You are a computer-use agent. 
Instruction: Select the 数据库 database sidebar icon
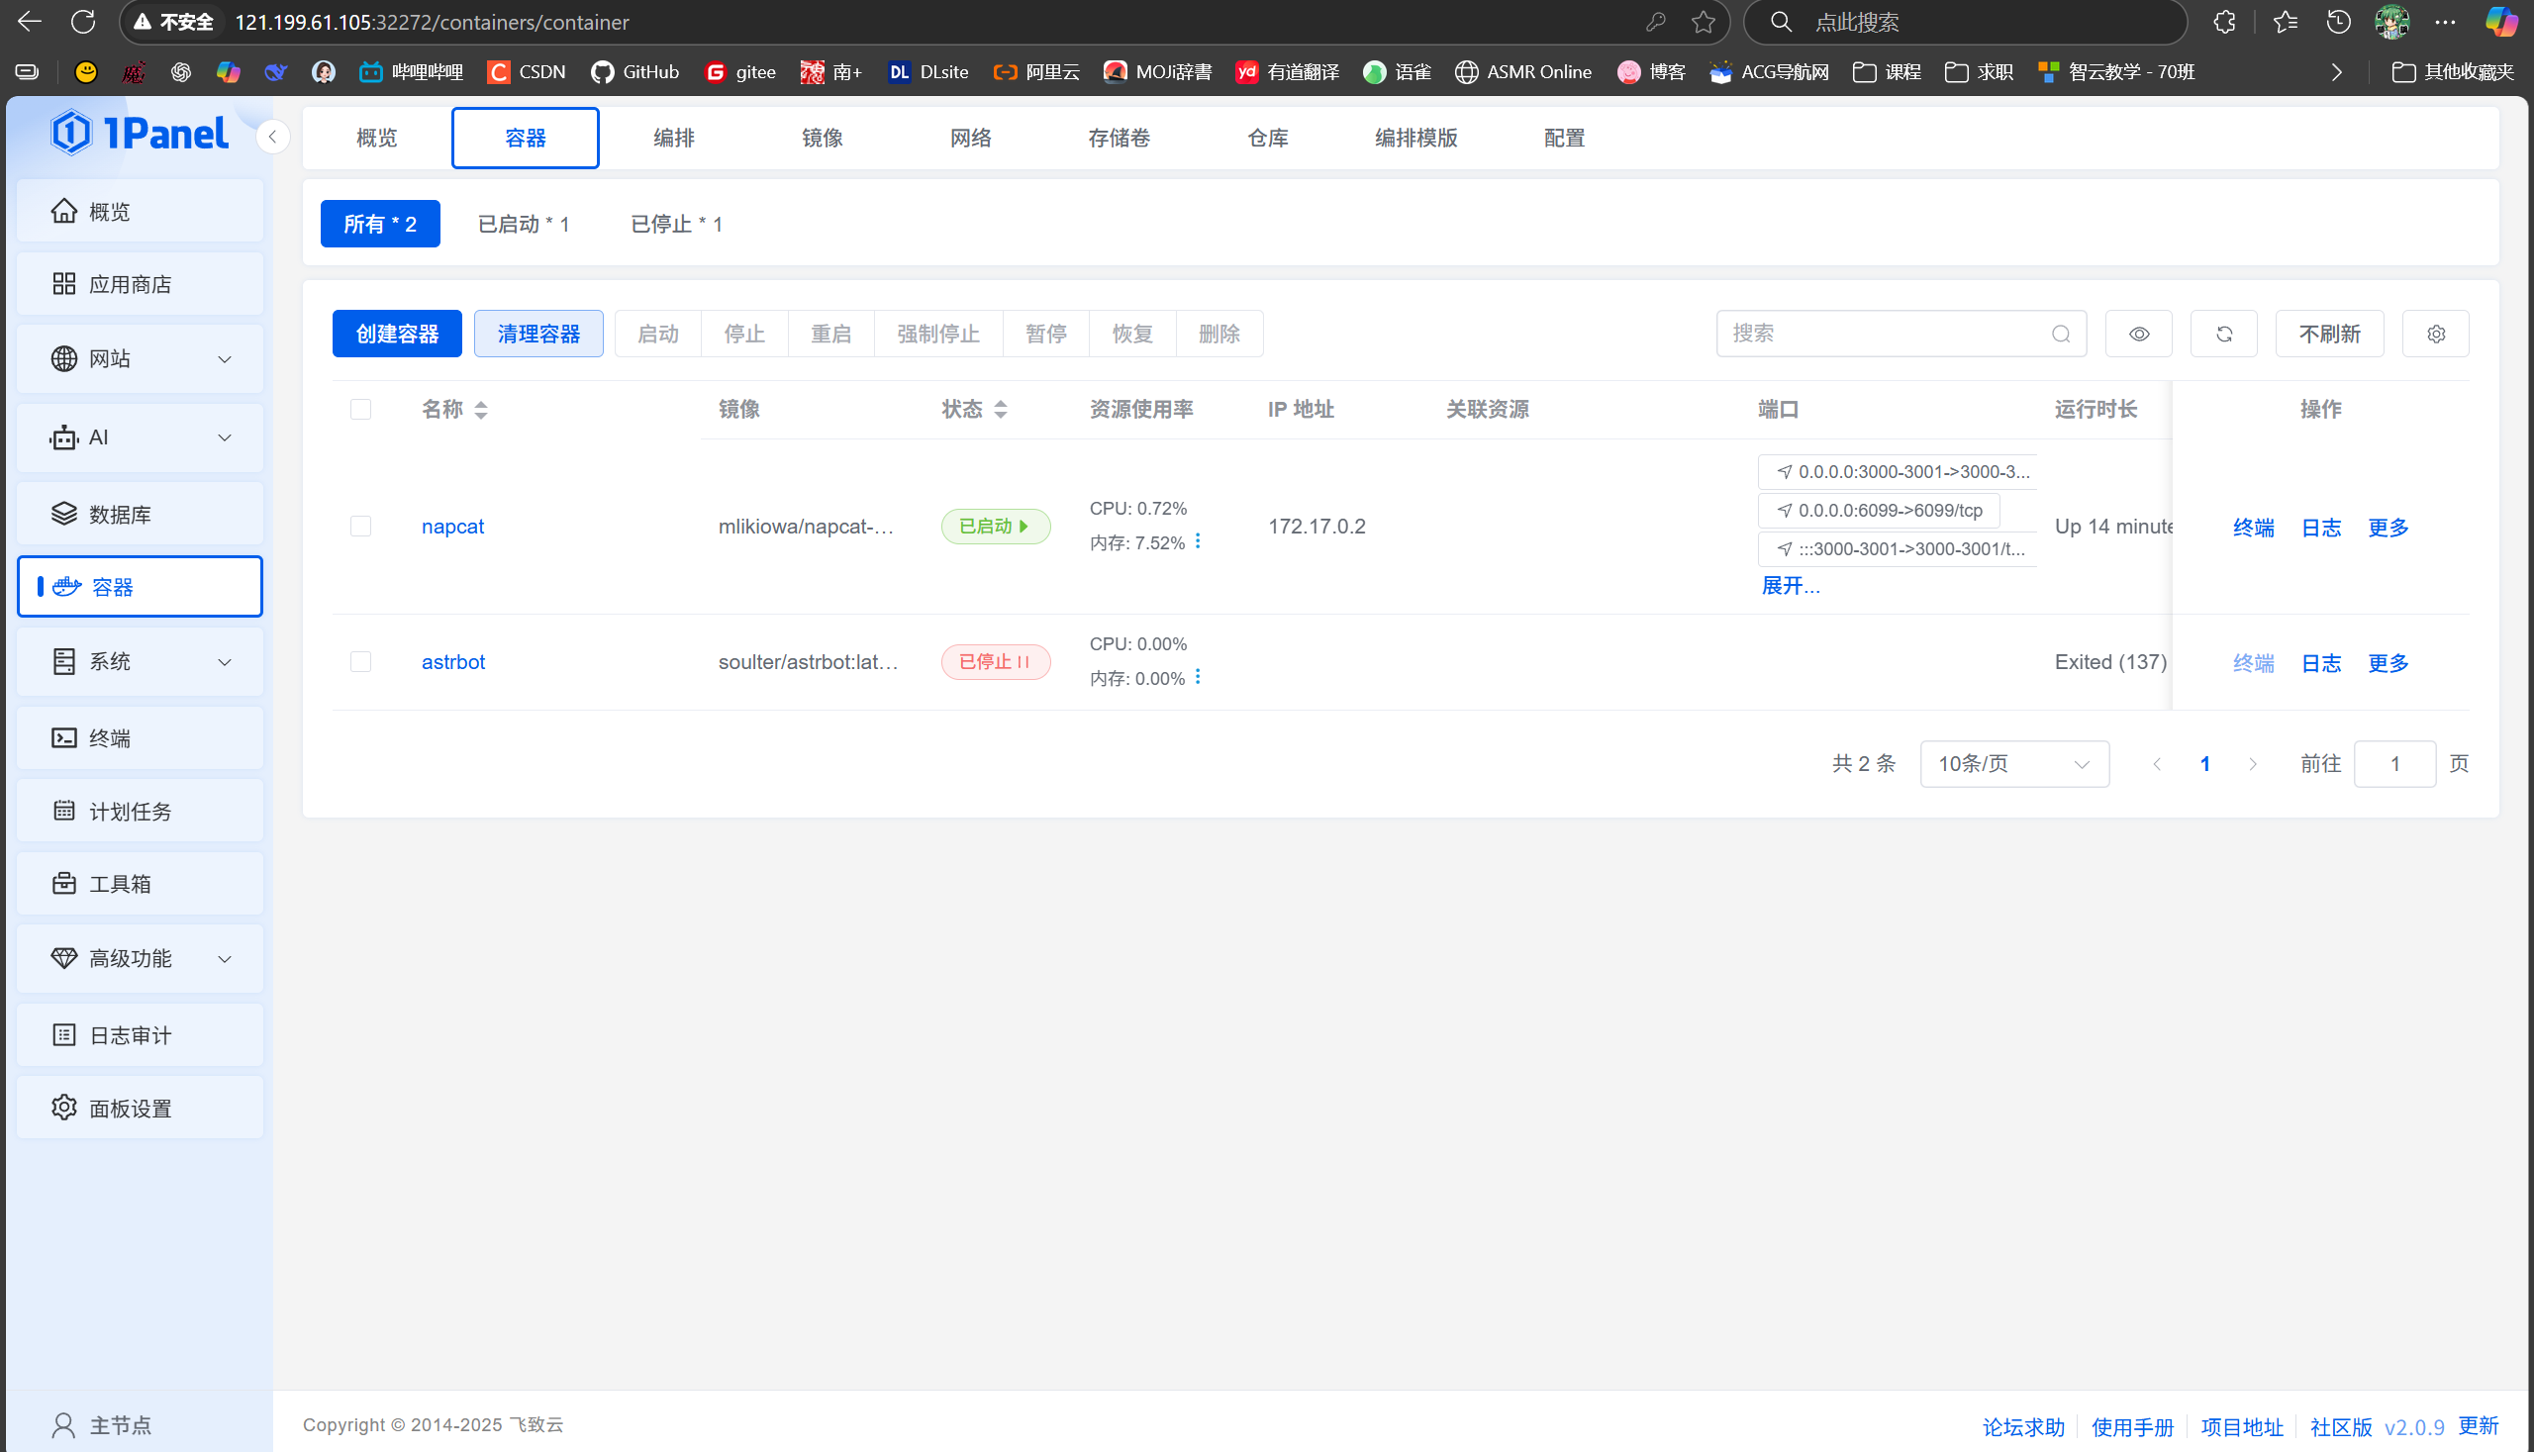click(62, 513)
